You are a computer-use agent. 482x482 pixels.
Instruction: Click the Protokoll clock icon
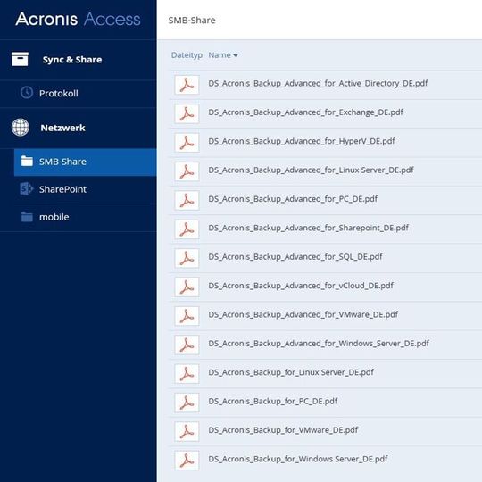coord(27,93)
